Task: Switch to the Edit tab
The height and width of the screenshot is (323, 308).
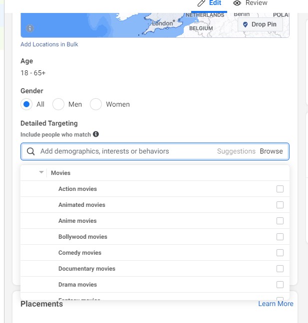Action: (209, 3)
